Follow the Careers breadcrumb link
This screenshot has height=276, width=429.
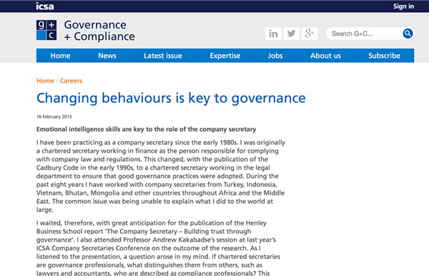click(x=71, y=81)
